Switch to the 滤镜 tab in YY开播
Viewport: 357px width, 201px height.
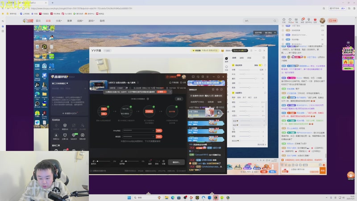(x=241, y=58)
